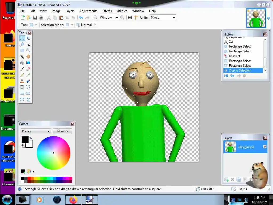
Task: Select the Line/Curve tool
Action: click(28, 87)
